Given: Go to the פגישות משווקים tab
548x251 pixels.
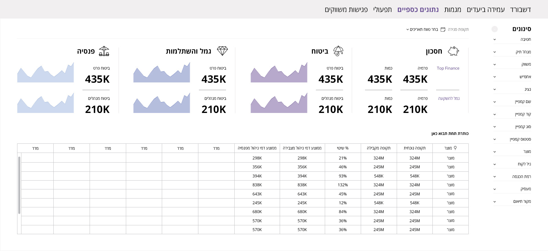Looking at the screenshot, I should 346,9.
